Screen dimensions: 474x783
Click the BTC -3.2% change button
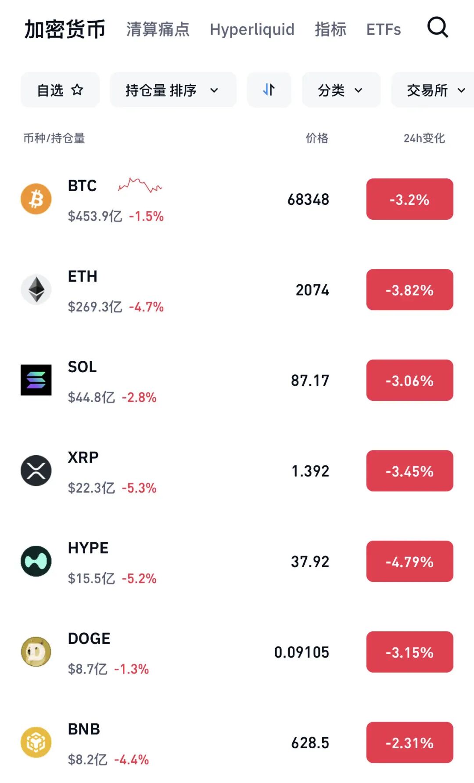point(409,199)
